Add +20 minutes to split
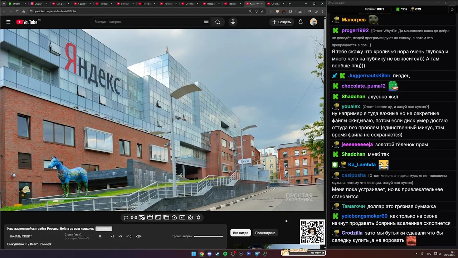458x258 pixels. click(x=138, y=236)
